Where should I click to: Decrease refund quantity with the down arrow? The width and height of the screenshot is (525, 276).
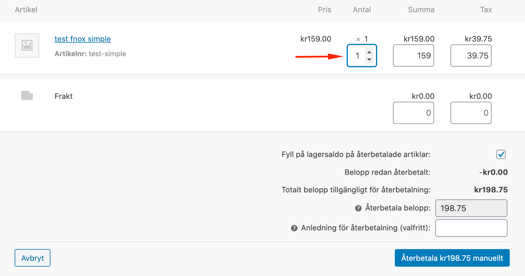click(x=369, y=59)
